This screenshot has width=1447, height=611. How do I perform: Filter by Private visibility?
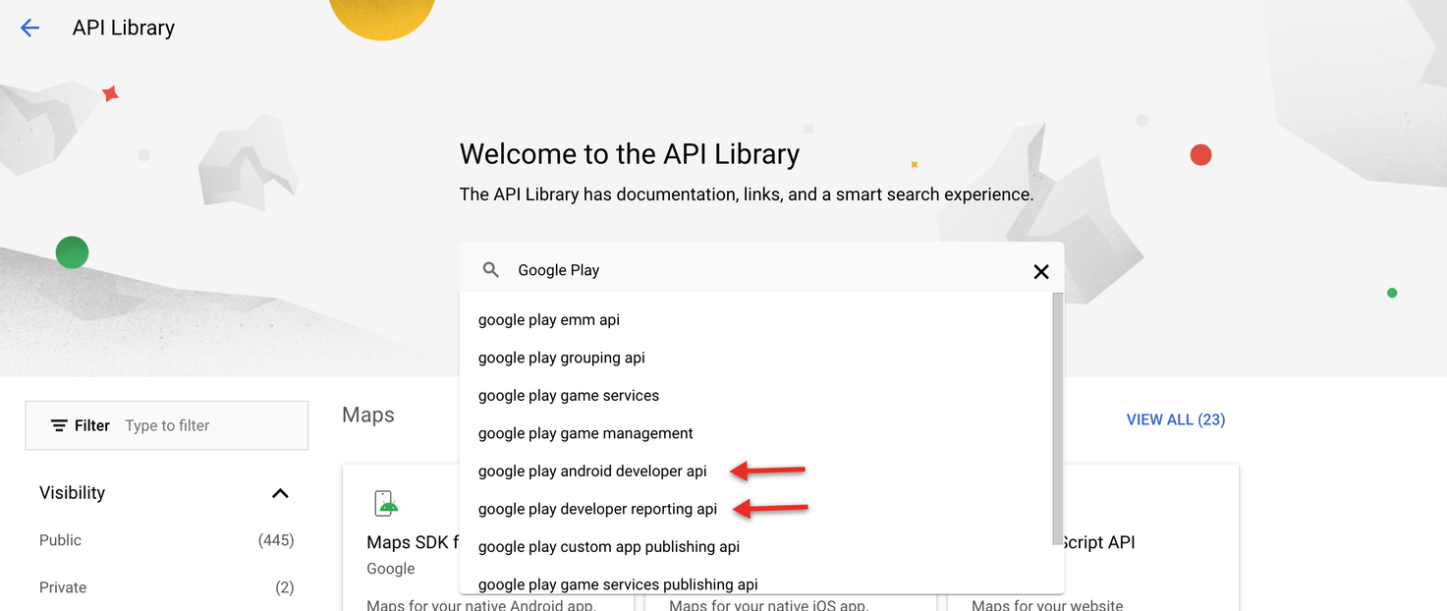(63, 587)
